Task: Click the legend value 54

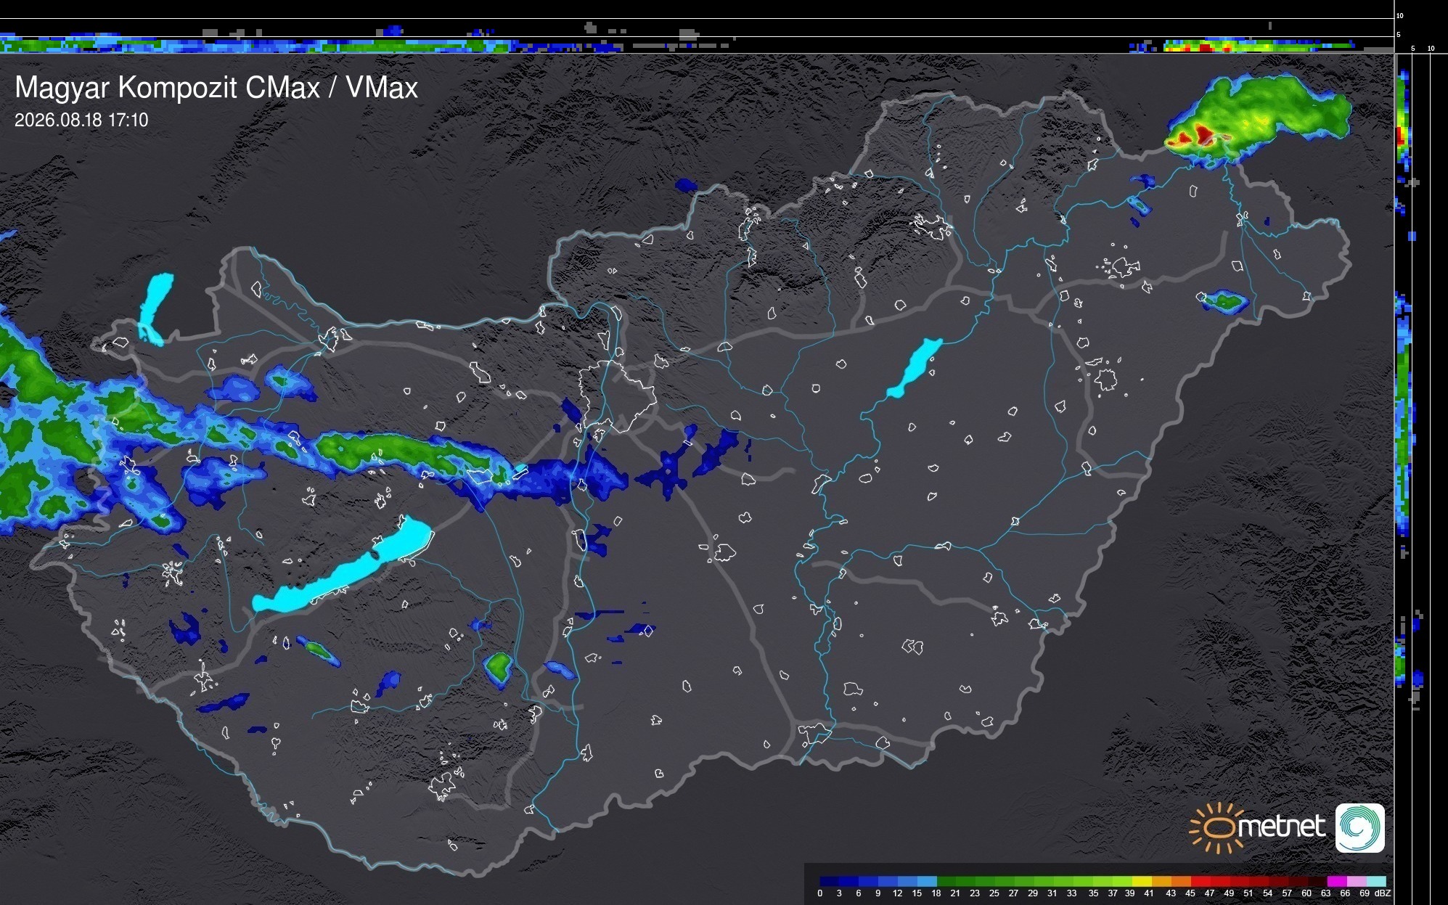Action: 1268,893
